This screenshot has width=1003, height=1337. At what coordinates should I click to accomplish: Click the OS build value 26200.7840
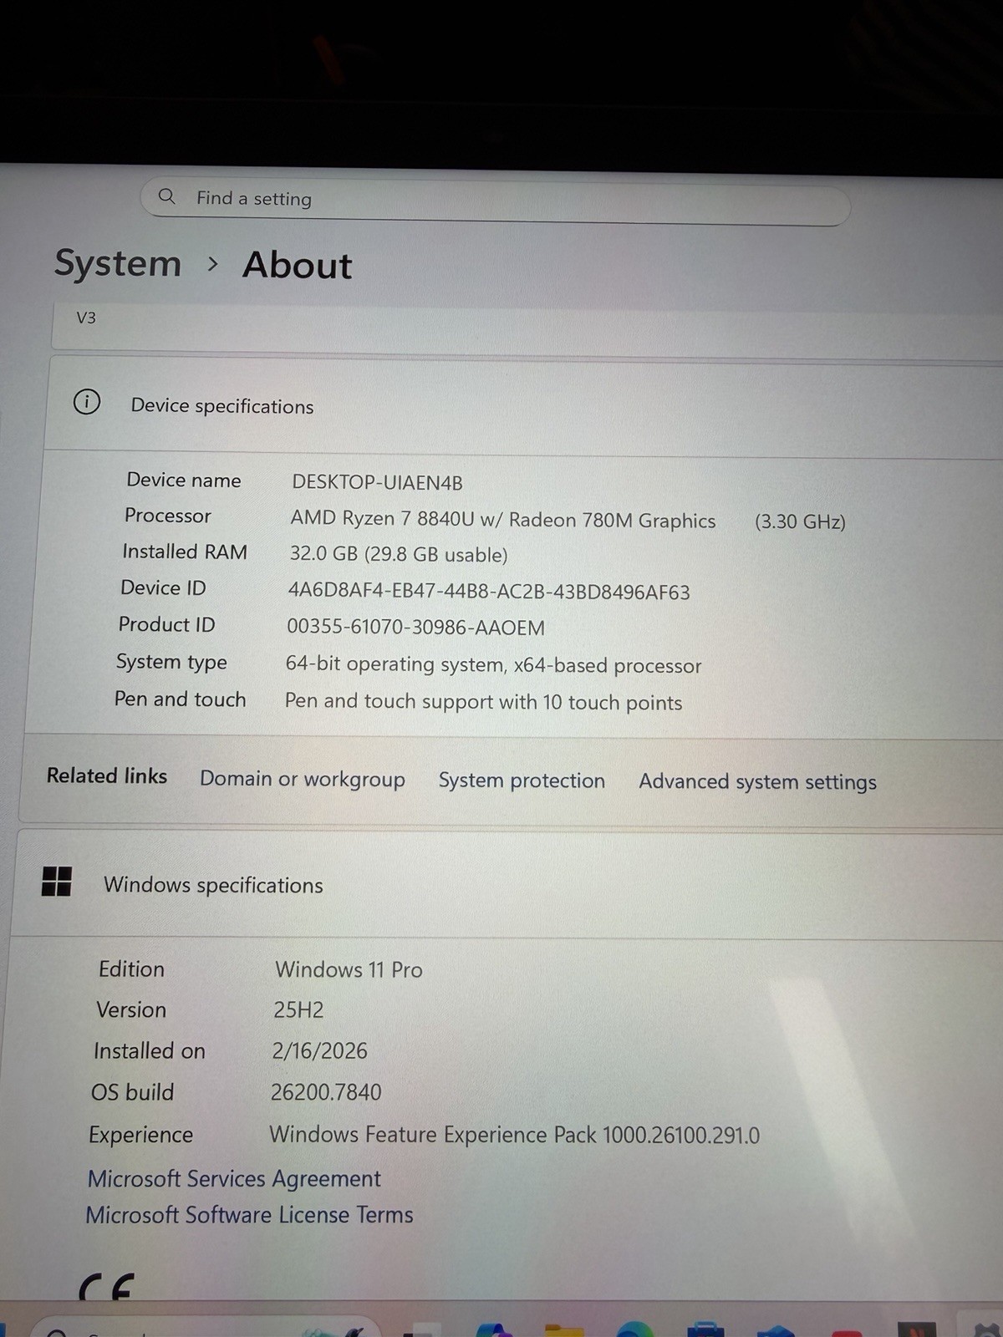pyautogui.click(x=326, y=1092)
